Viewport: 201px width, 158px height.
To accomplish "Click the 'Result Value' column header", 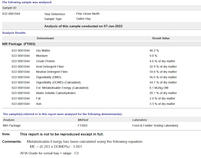I will tap(161, 38).
